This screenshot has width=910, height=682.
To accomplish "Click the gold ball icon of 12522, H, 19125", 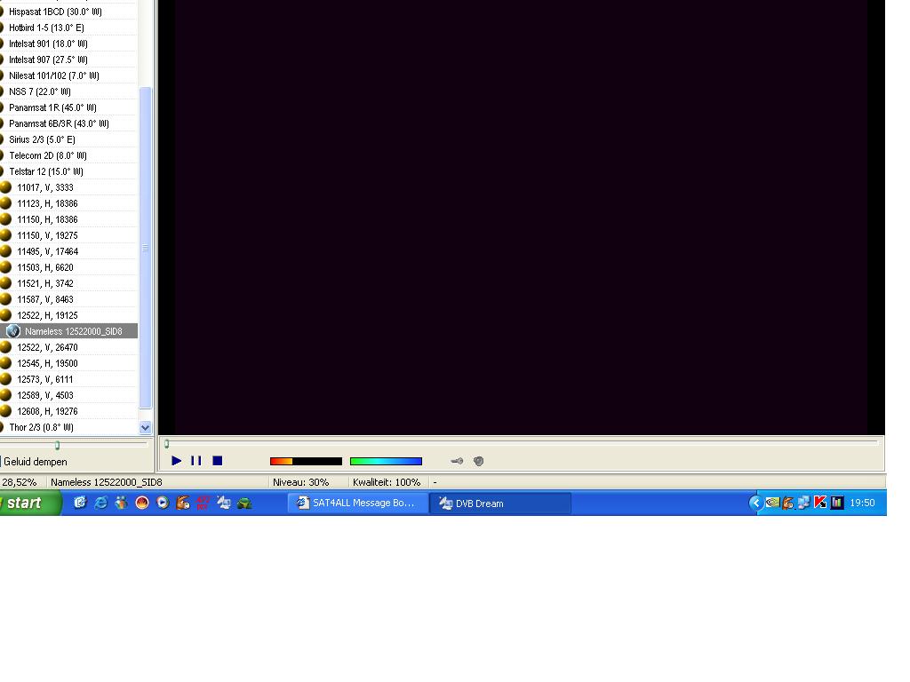I will (x=6, y=315).
